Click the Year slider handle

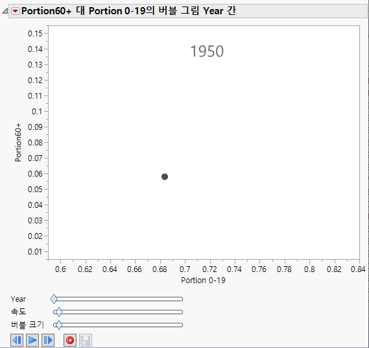54,299
